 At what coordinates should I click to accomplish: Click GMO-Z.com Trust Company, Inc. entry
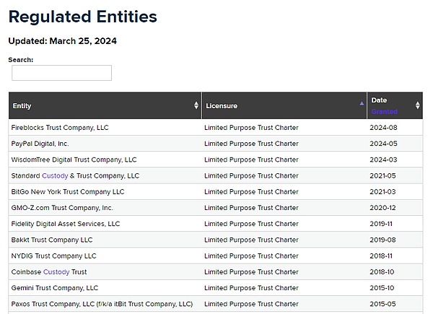(62, 208)
